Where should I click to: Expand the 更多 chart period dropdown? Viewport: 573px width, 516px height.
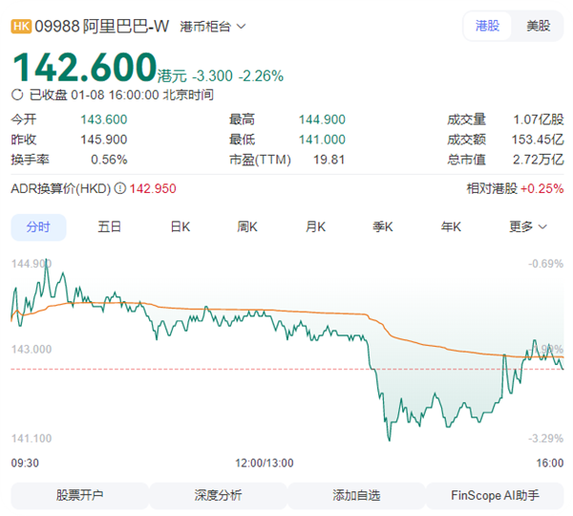tap(528, 227)
